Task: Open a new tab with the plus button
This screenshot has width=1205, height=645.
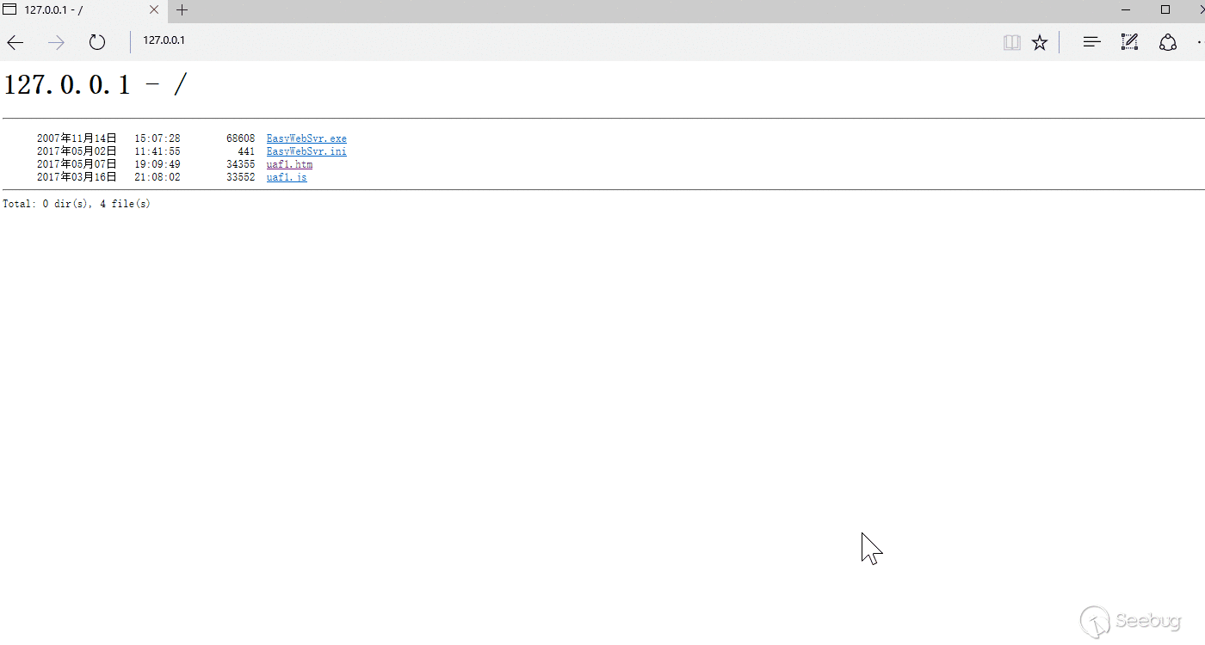Action: (x=182, y=10)
